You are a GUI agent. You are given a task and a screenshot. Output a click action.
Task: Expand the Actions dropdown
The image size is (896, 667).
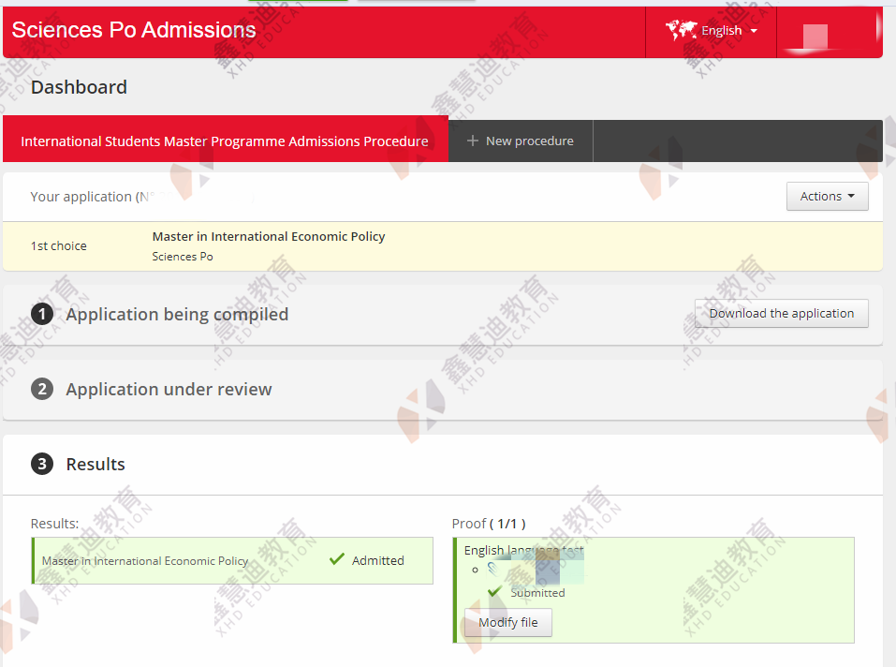(827, 196)
